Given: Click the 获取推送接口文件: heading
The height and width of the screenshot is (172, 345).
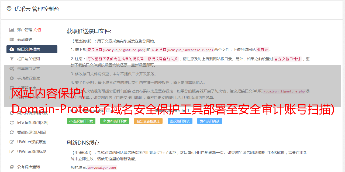Looking at the screenshot, I should pos(89,31).
